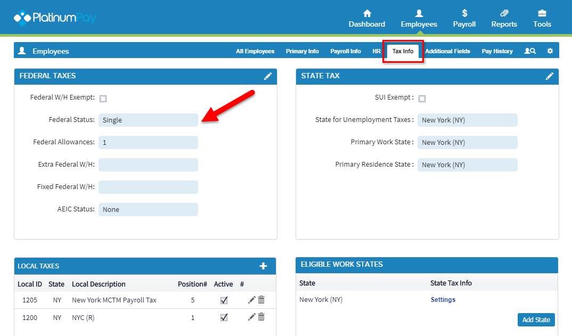Click the State Tax Info column header
This screenshot has width=572, height=336.
pos(451,283)
